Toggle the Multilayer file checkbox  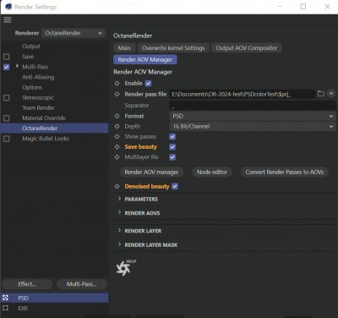tap(172, 157)
